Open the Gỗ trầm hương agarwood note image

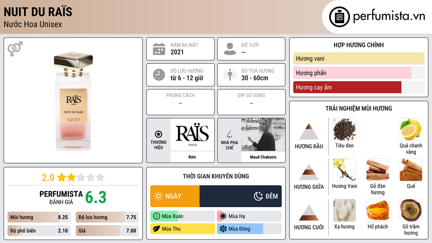coord(411,210)
